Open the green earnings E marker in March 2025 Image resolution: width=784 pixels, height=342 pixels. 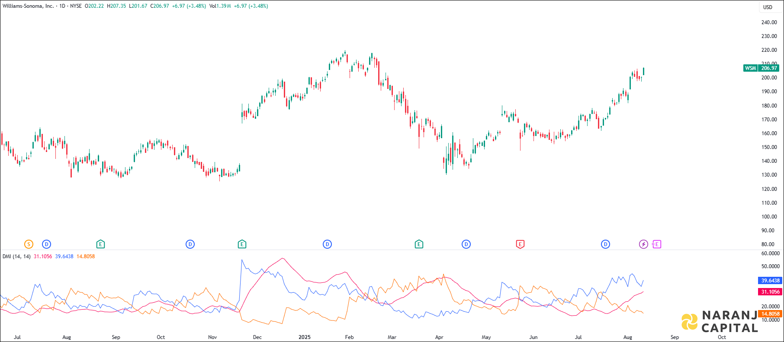(x=419, y=244)
